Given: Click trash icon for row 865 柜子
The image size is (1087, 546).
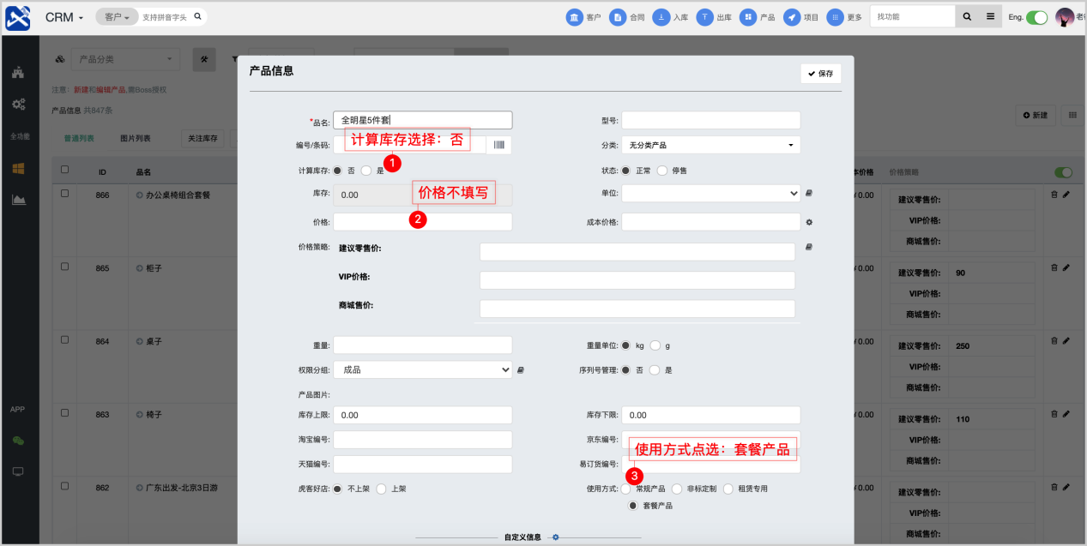Looking at the screenshot, I should [1054, 267].
